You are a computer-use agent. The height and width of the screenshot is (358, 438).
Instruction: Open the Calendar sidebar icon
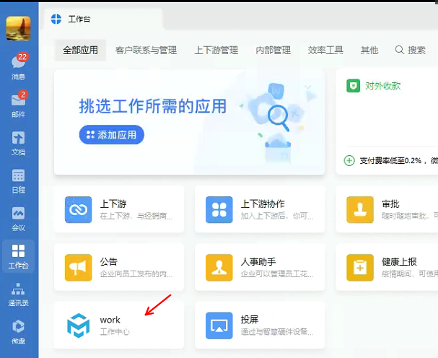[x=18, y=180]
